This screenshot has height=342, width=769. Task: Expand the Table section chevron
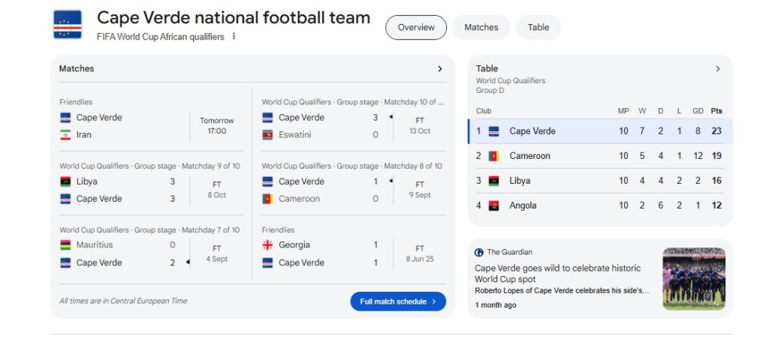(717, 69)
